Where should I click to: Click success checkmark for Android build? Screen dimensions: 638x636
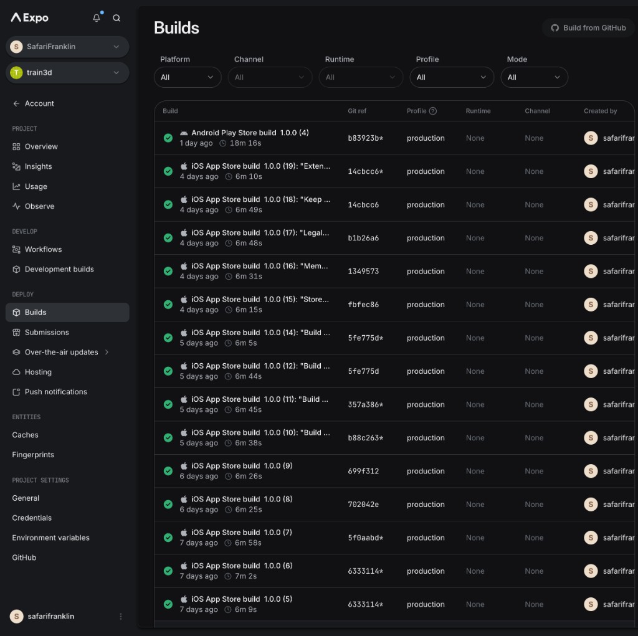[x=168, y=138]
